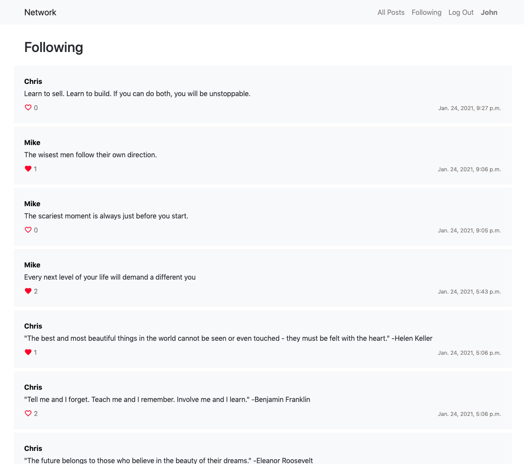
Task: Click Chris's name on Eleanor Roosevelt post
Action: 33,448
